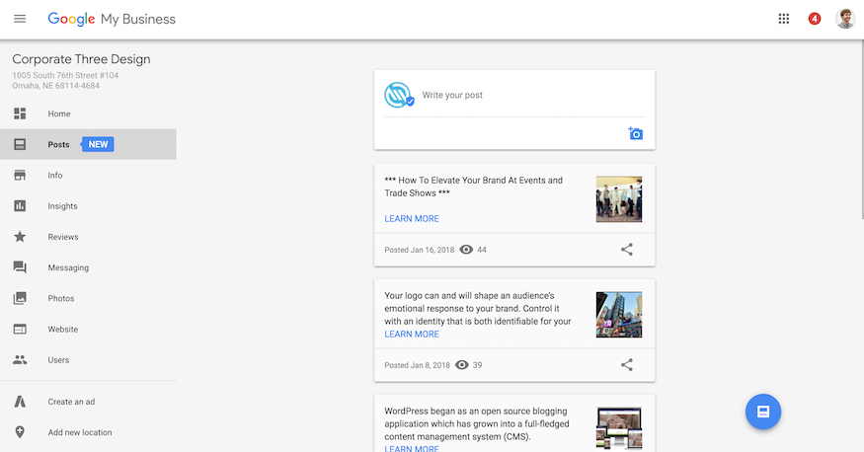Click the Home dashboard icon

click(20, 113)
